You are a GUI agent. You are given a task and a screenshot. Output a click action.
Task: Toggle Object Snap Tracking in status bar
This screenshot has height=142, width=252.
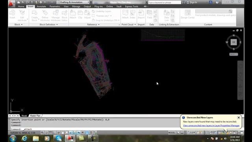point(71,133)
